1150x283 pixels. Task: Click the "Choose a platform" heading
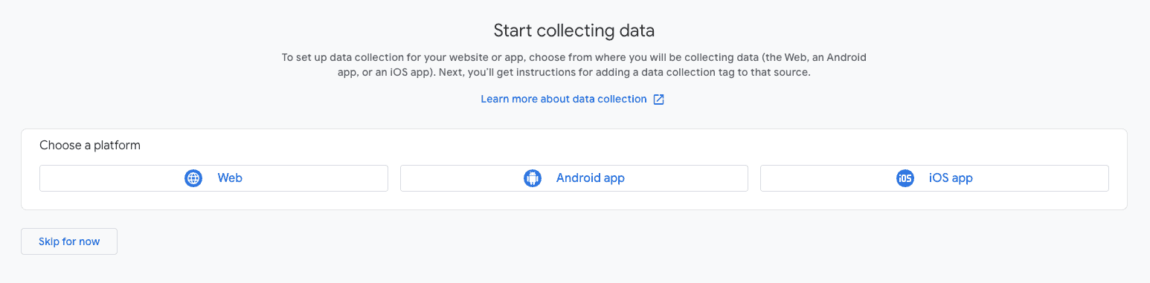pyautogui.click(x=90, y=146)
